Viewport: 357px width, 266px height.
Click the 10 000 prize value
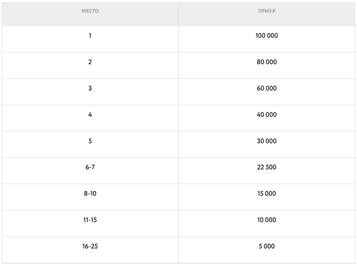pyautogui.click(x=267, y=220)
